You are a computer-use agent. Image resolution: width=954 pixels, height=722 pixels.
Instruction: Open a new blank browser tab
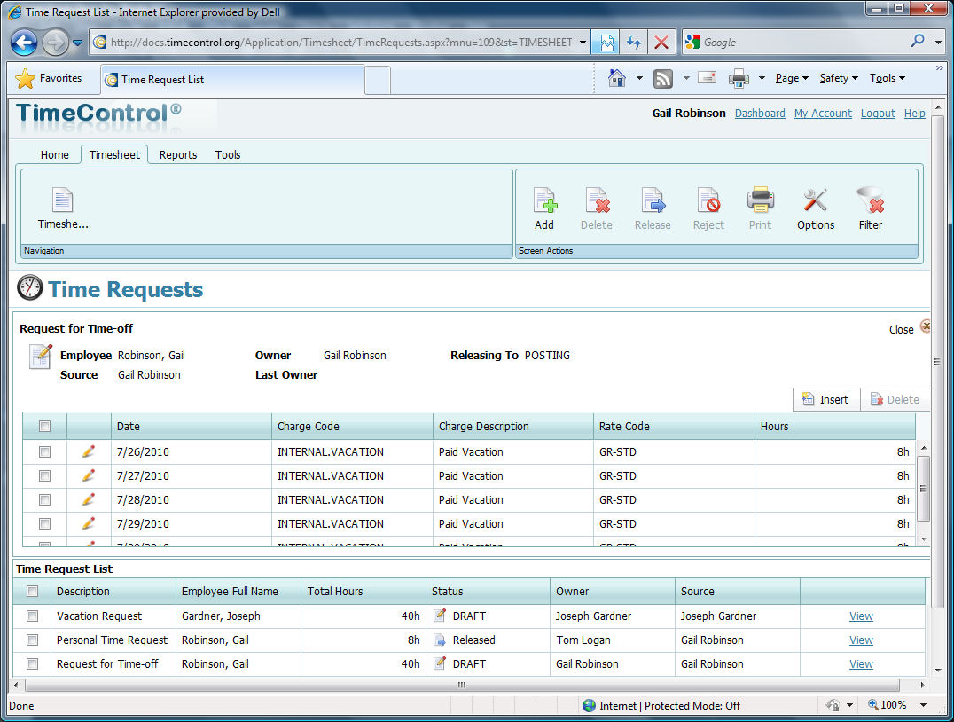(378, 81)
